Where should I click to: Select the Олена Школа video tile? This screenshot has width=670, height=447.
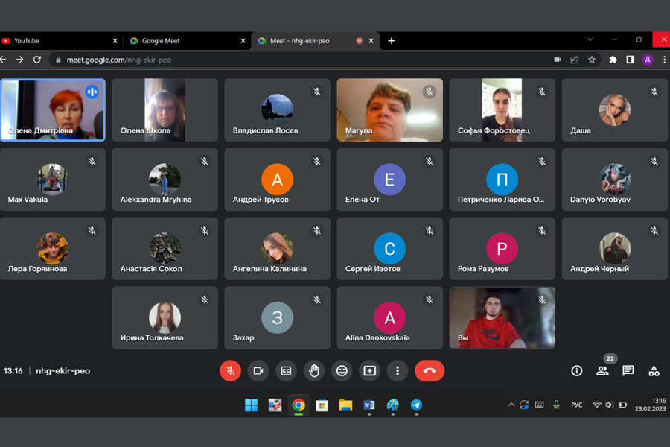(x=165, y=110)
